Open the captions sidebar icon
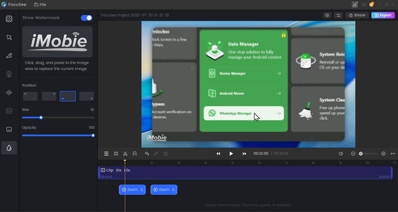 click(x=9, y=129)
